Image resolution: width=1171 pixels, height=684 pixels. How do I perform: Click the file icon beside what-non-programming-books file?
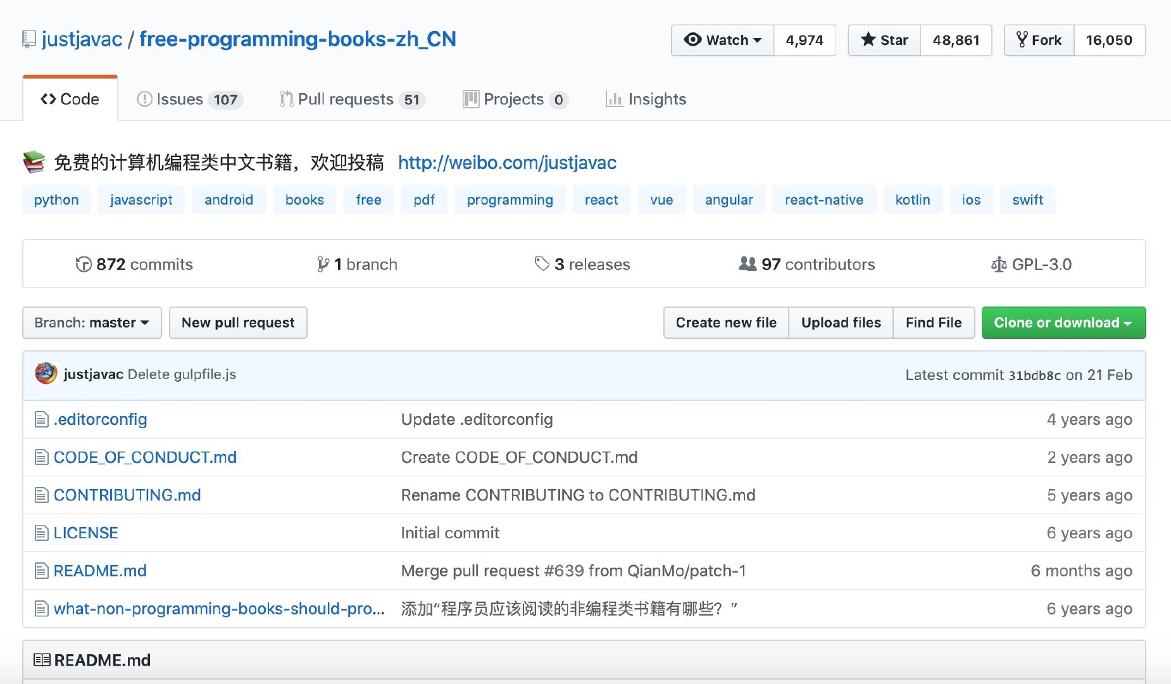(x=41, y=609)
